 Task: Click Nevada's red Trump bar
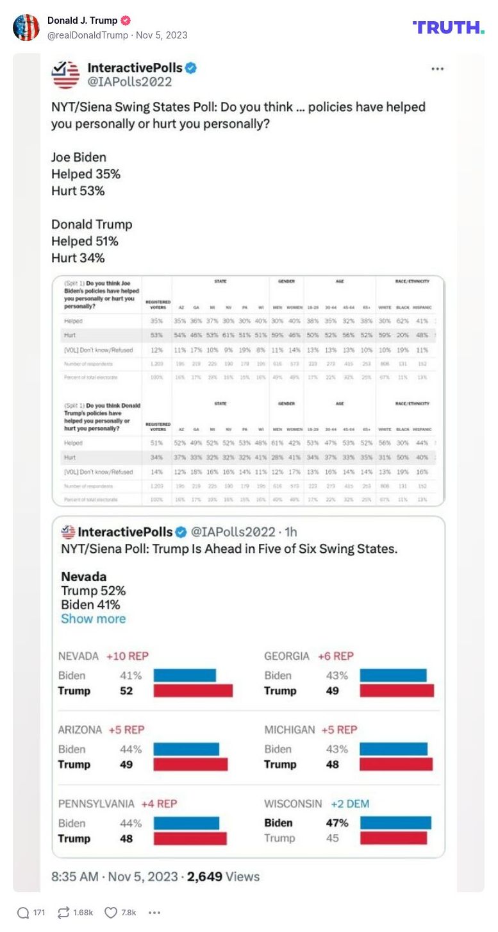(192, 691)
